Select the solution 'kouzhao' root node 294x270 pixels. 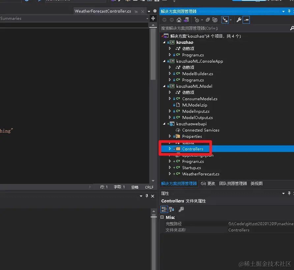[x=205, y=36]
